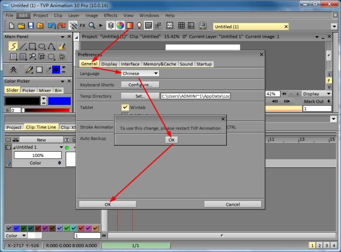Toggle the Wintab tablet checkbox

pyautogui.click(x=125, y=107)
